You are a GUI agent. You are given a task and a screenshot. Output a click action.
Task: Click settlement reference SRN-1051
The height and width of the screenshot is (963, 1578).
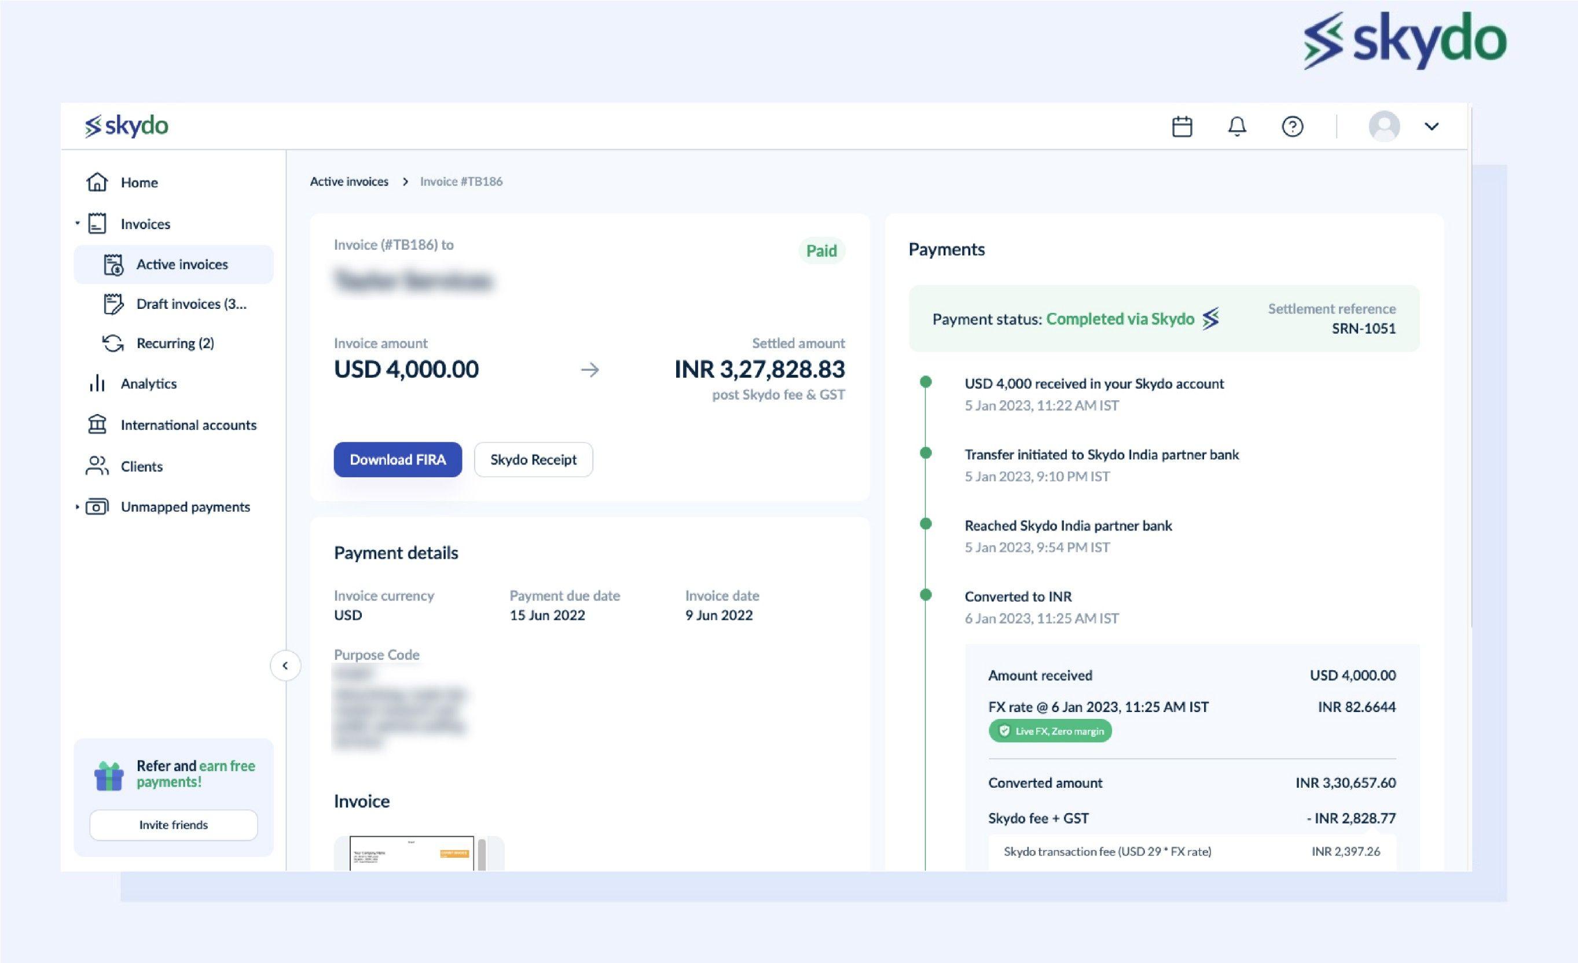point(1363,329)
